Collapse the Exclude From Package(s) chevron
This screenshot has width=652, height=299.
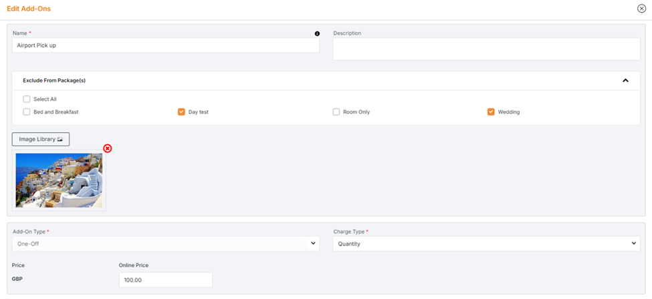click(625, 80)
